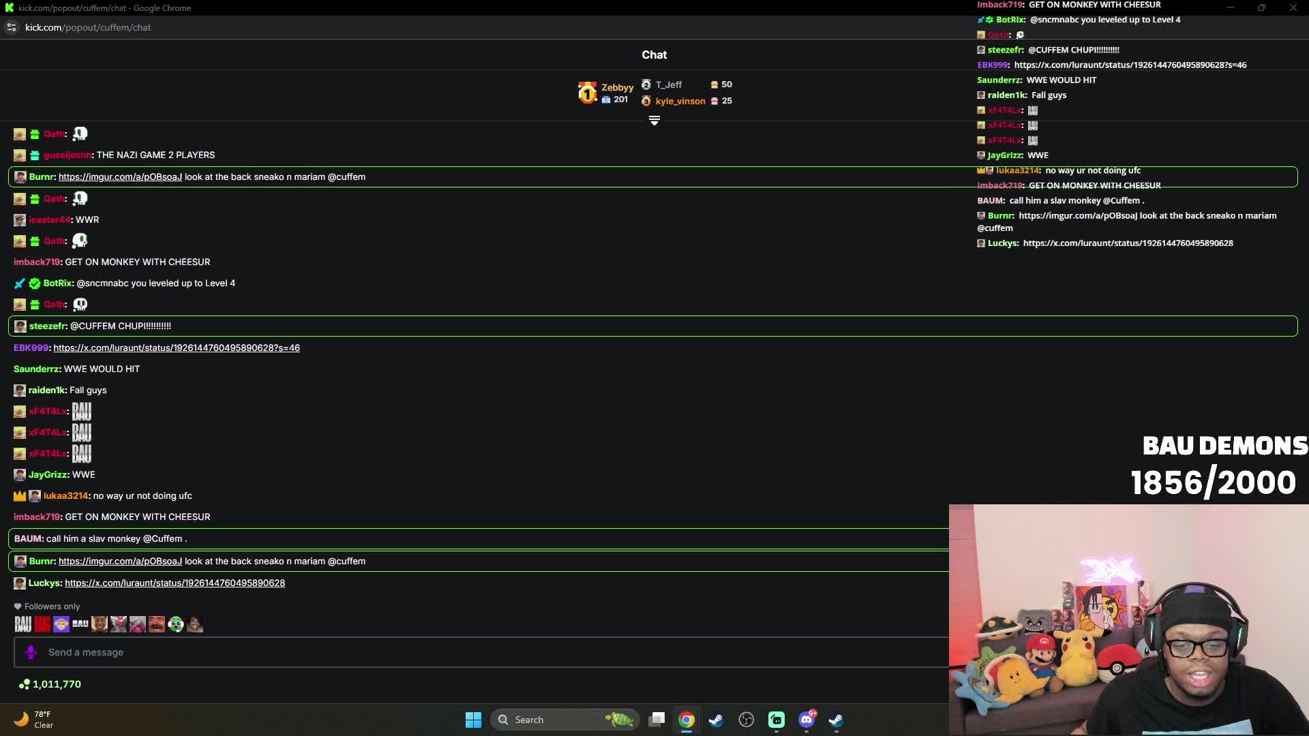Click the Kick favicon in window title bar
The width and height of the screenshot is (1309, 736).
(x=9, y=7)
